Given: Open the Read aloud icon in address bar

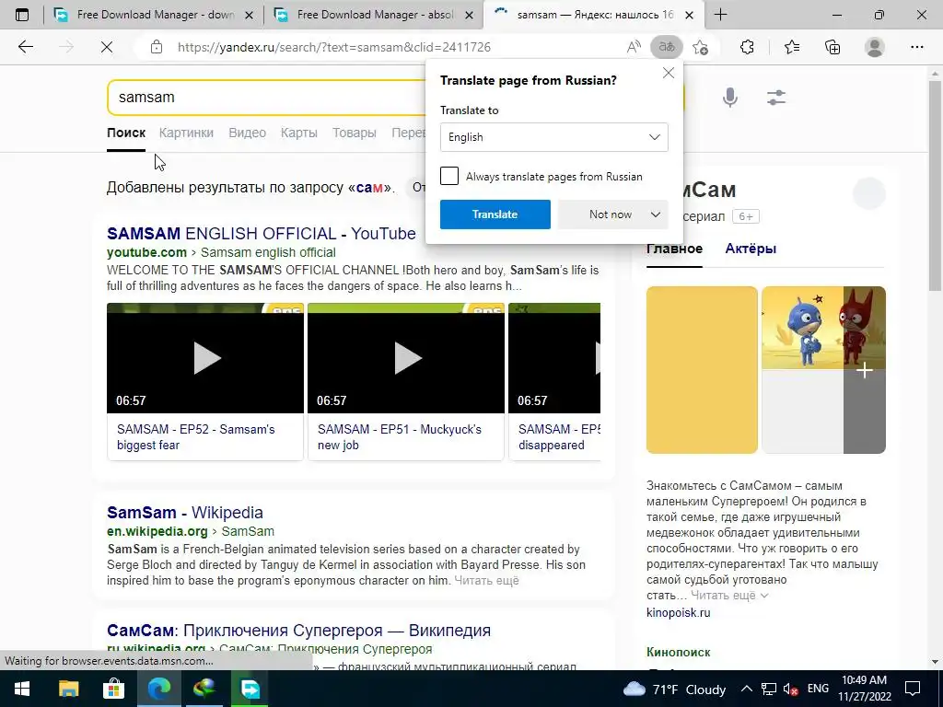Looking at the screenshot, I should click(x=634, y=47).
